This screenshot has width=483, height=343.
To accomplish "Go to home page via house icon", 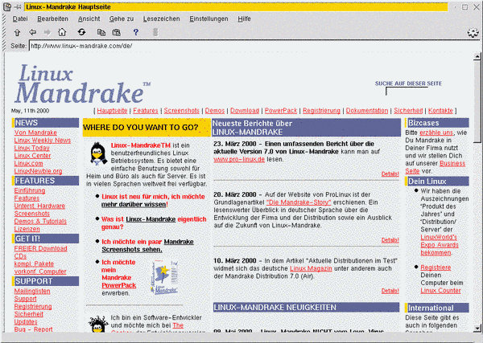I will click(x=62, y=32).
